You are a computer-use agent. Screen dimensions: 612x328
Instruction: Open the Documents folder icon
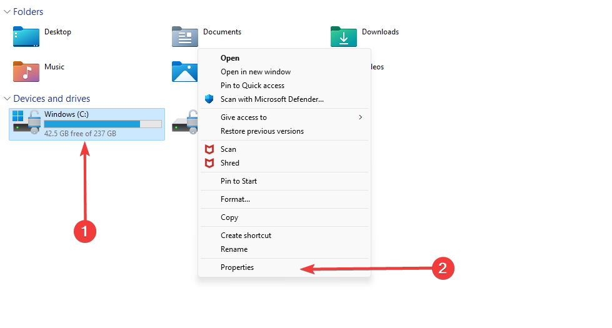click(x=185, y=37)
